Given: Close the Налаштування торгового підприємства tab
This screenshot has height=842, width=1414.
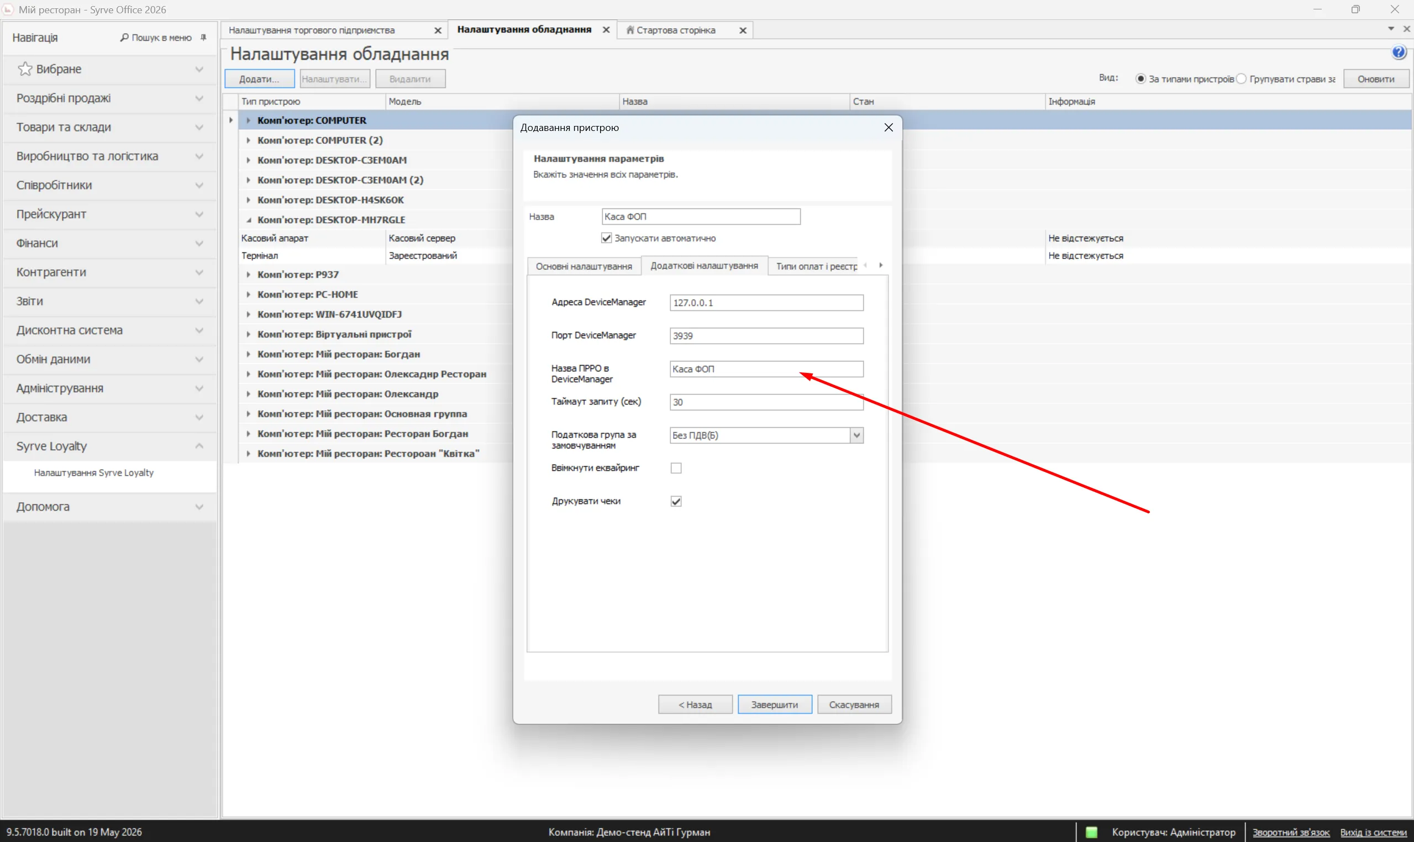Looking at the screenshot, I should coord(438,30).
